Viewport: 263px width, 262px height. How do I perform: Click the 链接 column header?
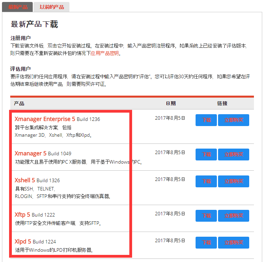pos(222,104)
